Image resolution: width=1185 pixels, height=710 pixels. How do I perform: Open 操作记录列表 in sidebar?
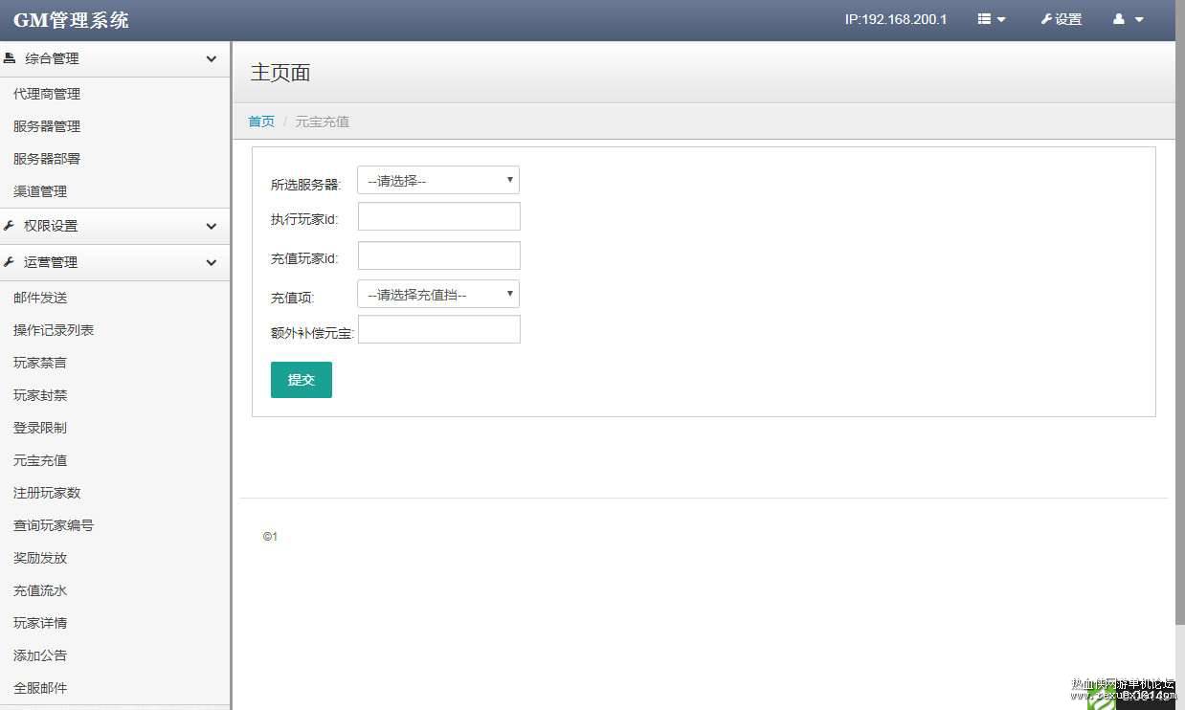pyautogui.click(x=54, y=330)
